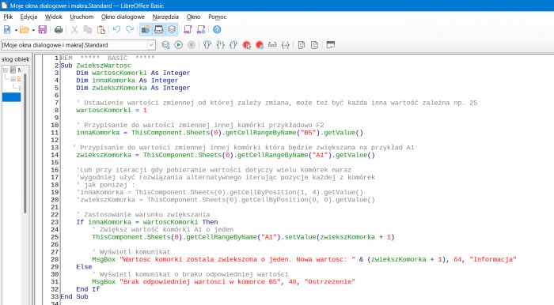The image size is (554, 305).
Task: Click the Insert BASIC Source icon
Action: [x=302, y=45]
